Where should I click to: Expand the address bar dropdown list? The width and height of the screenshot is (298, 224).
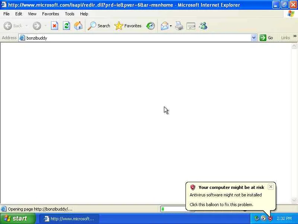tap(254, 38)
